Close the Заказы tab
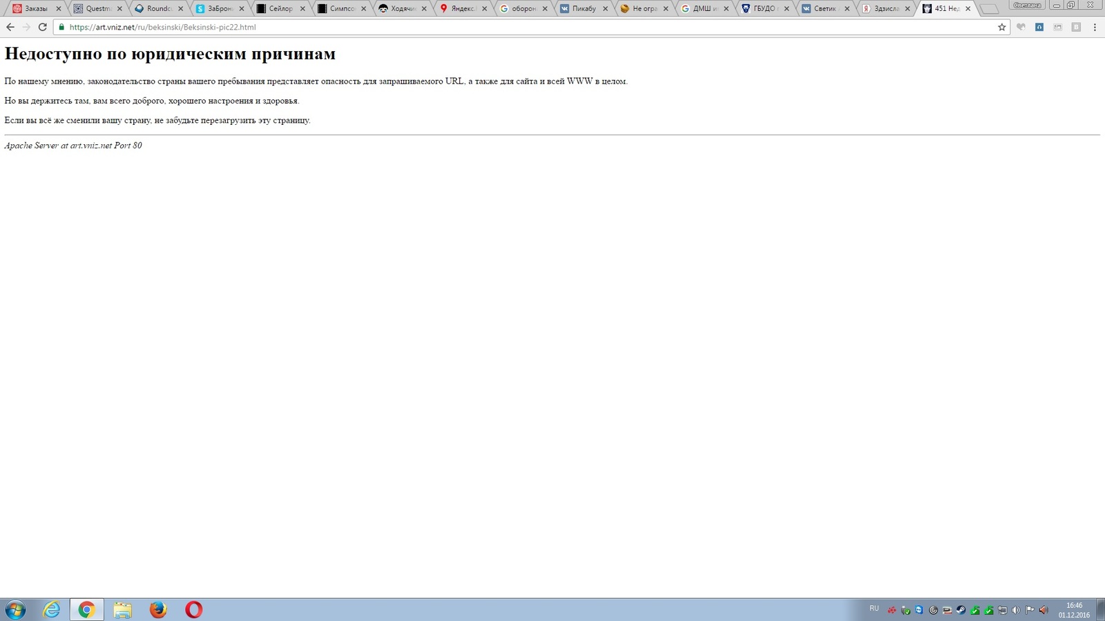The image size is (1105, 621). coord(59,8)
